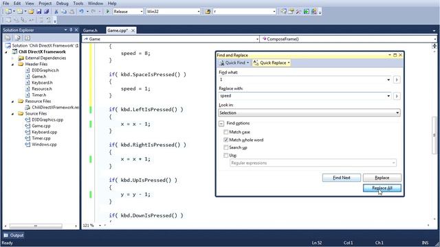This screenshot has height=247, width=440.
Task: Select Timer.cpp in Source Files
Action: coord(41,138)
